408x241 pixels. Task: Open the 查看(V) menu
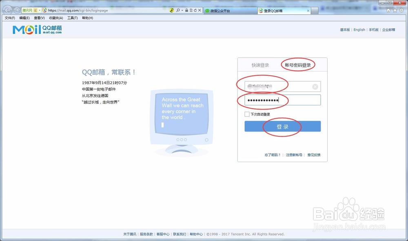click(39, 18)
